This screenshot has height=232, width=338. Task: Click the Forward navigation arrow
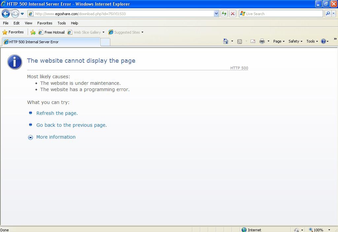click(x=15, y=14)
